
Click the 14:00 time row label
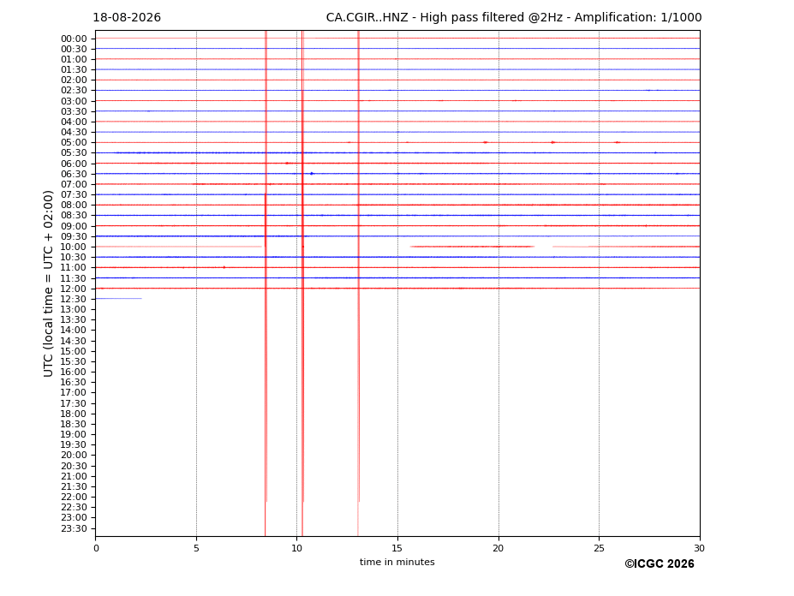coord(74,331)
